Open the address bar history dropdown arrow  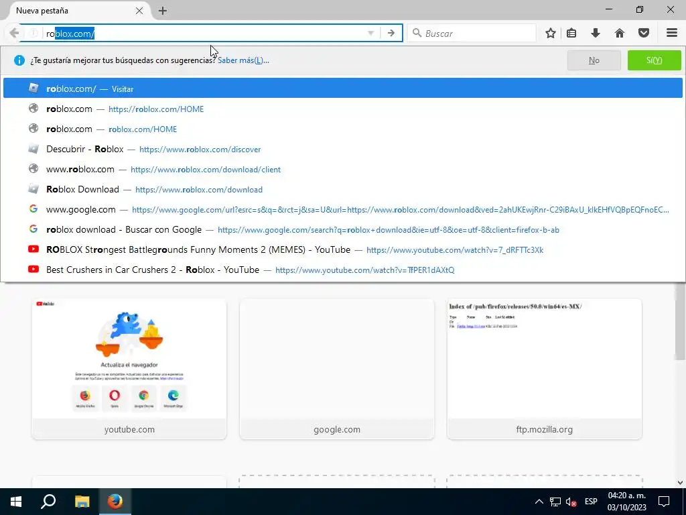[x=370, y=34]
